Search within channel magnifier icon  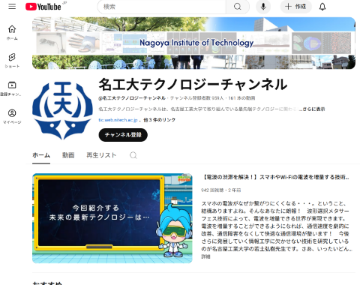[133, 155]
